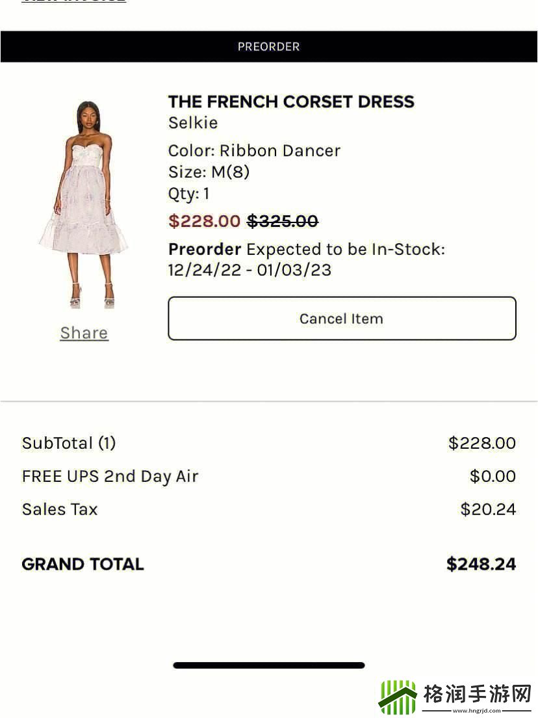
Task: Select the FREE UPS 2nd Day Air row label
Action: point(110,476)
